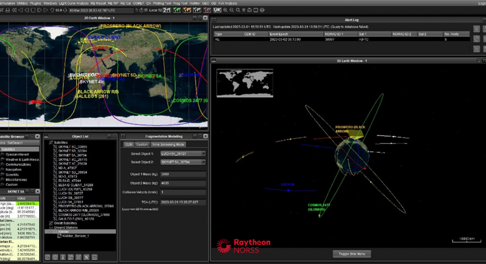Click the info icon below Object List
The width and height of the screenshot is (486, 264).
[x=63, y=257]
